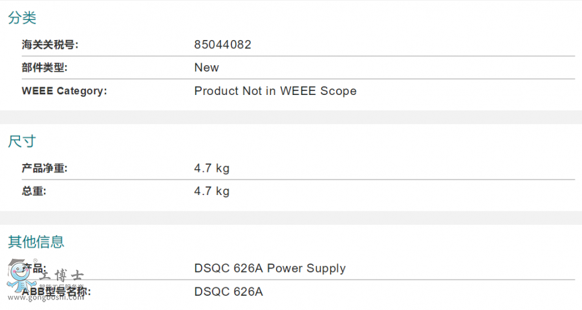This screenshot has height=310, width=582.
Task: Click the WEEE Category label
Action: coord(64,91)
